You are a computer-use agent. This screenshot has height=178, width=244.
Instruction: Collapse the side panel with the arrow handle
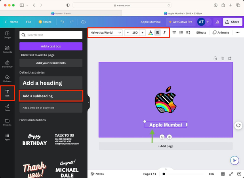(88, 102)
